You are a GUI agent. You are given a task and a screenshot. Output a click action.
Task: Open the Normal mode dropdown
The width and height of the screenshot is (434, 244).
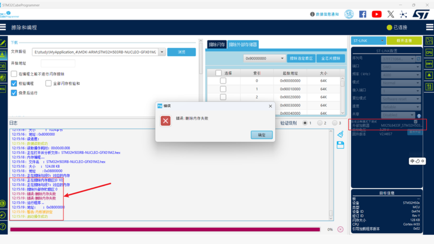point(400,83)
